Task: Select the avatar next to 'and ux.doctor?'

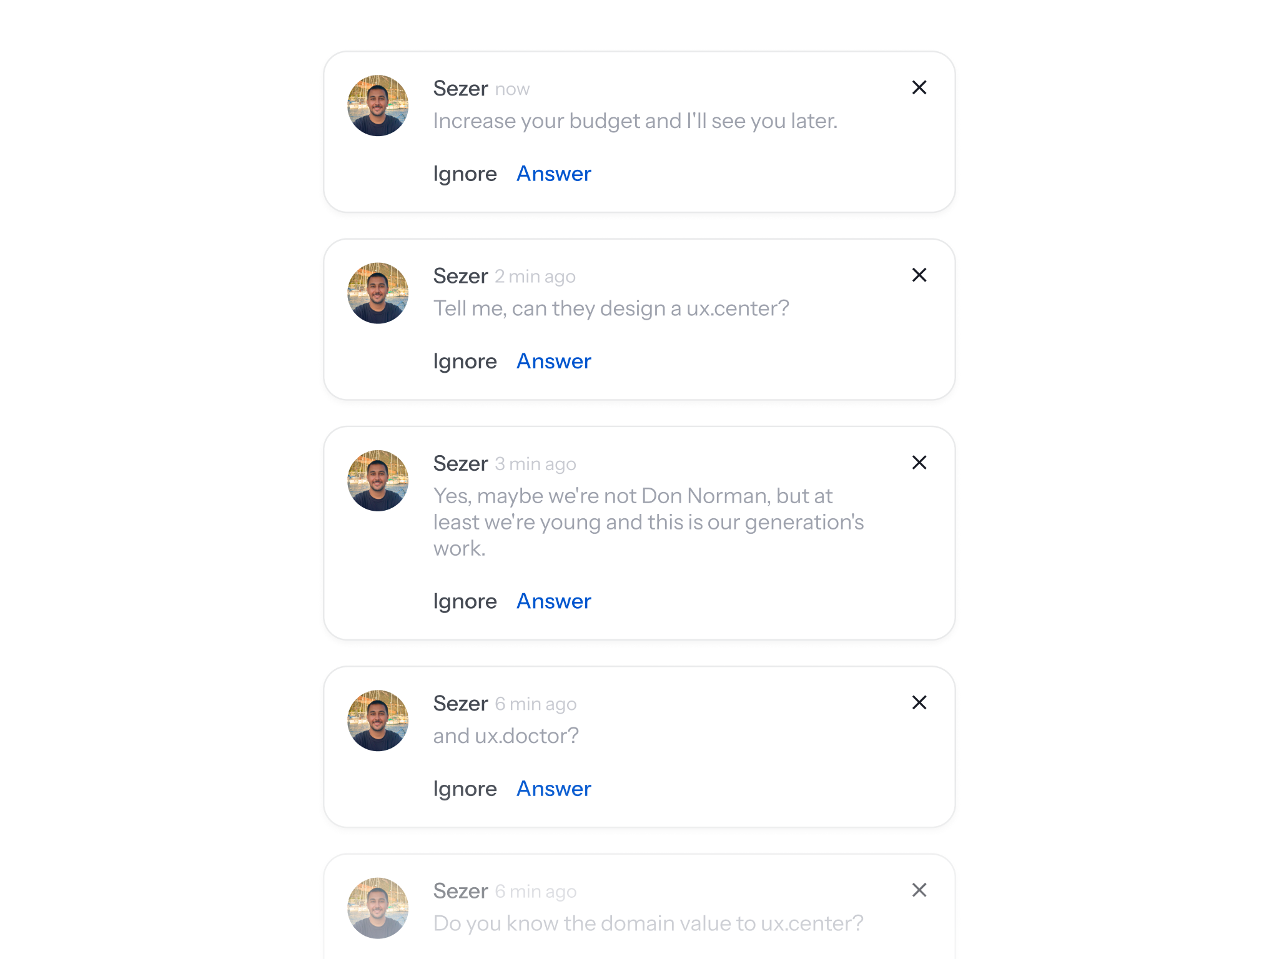Action: pos(378,720)
